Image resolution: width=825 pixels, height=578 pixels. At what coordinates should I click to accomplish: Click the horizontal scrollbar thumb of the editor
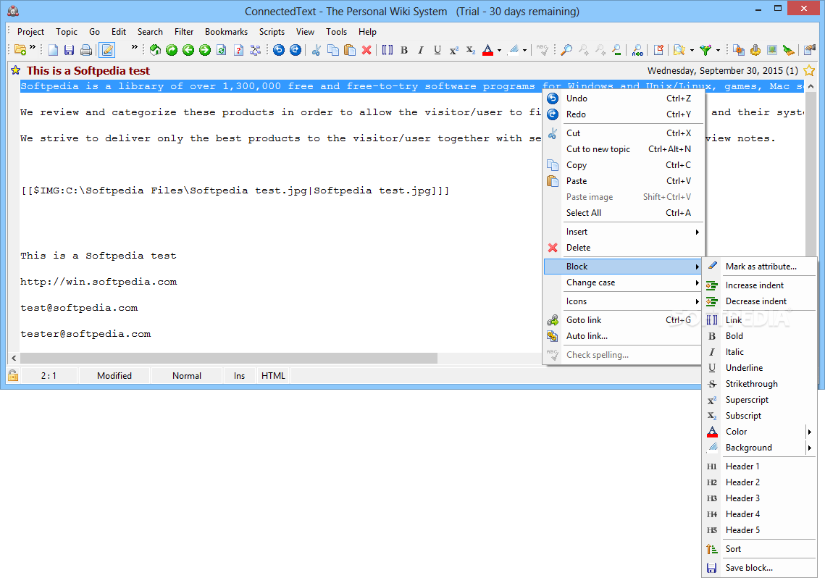click(x=228, y=358)
